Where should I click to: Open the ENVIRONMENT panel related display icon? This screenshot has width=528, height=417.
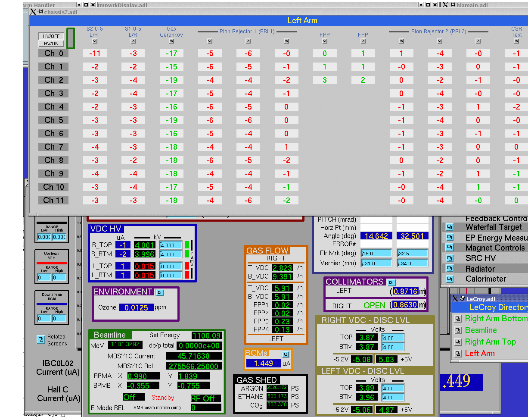[x=159, y=292]
